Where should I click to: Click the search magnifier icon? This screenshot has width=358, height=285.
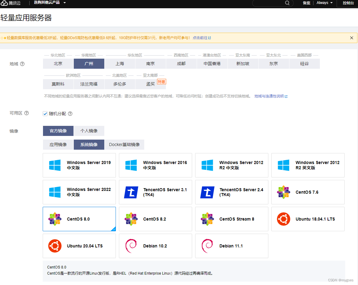287,3
